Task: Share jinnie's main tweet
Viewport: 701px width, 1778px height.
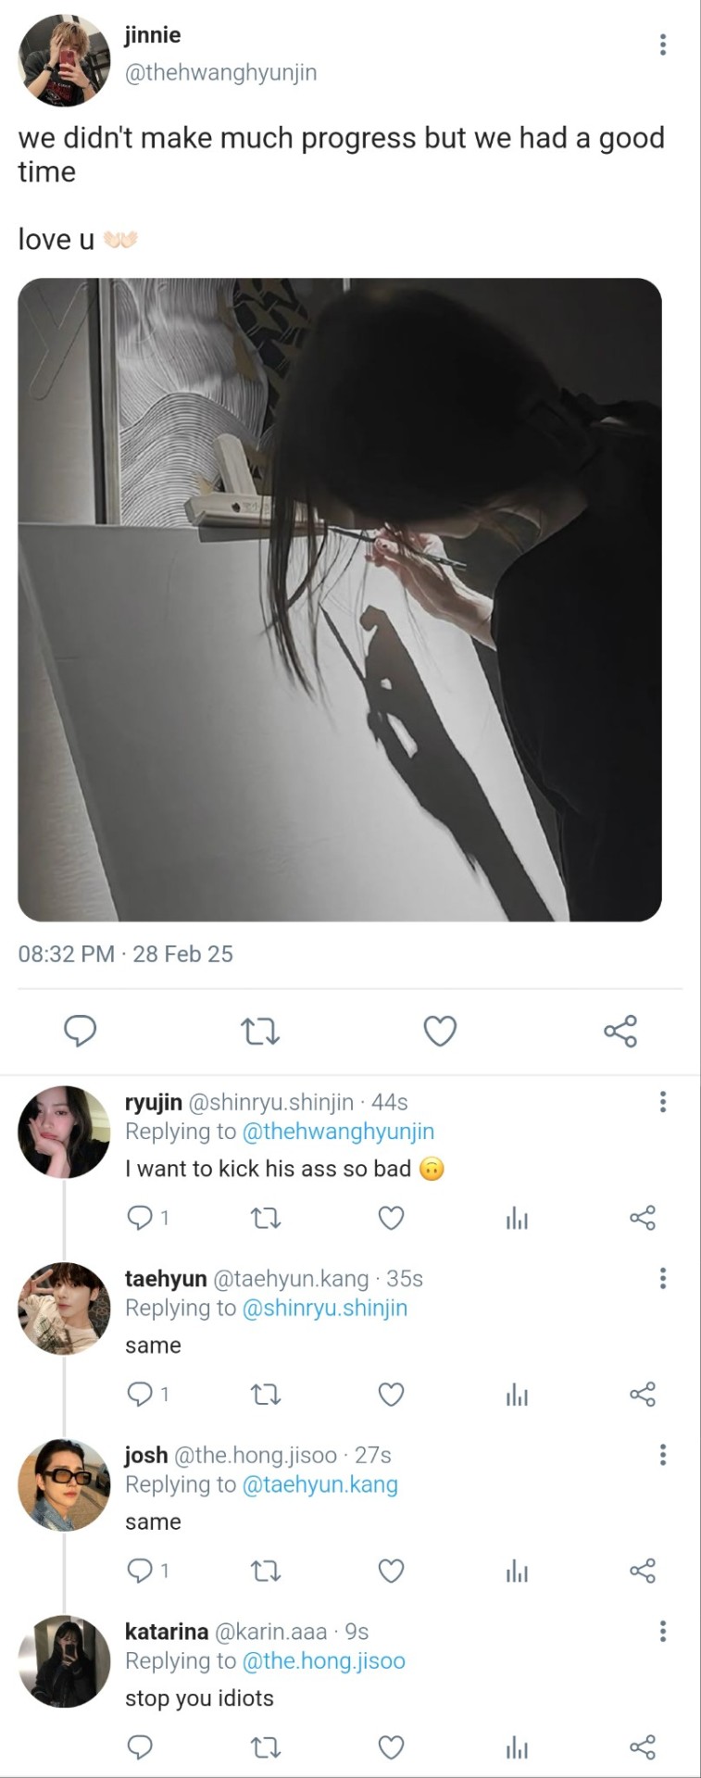Action: (x=620, y=1031)
